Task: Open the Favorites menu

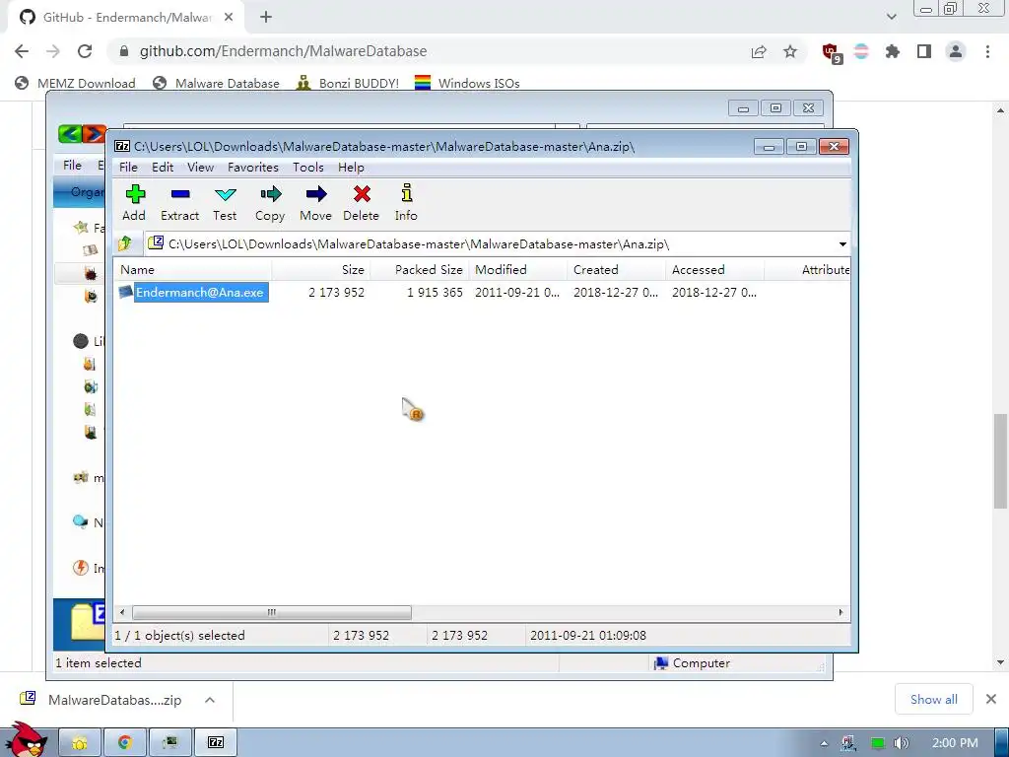Action: [253, 168]
